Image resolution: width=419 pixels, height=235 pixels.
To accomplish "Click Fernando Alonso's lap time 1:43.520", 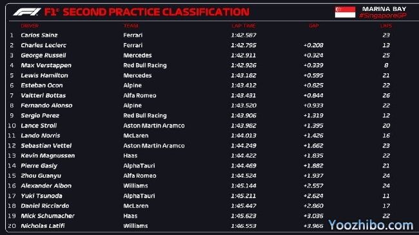I will point(244,106).
